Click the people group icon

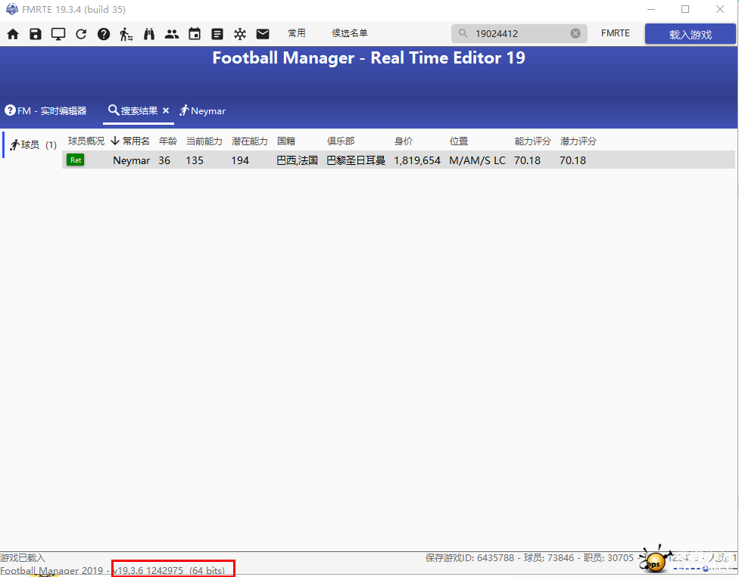click(x=172, y=34)
